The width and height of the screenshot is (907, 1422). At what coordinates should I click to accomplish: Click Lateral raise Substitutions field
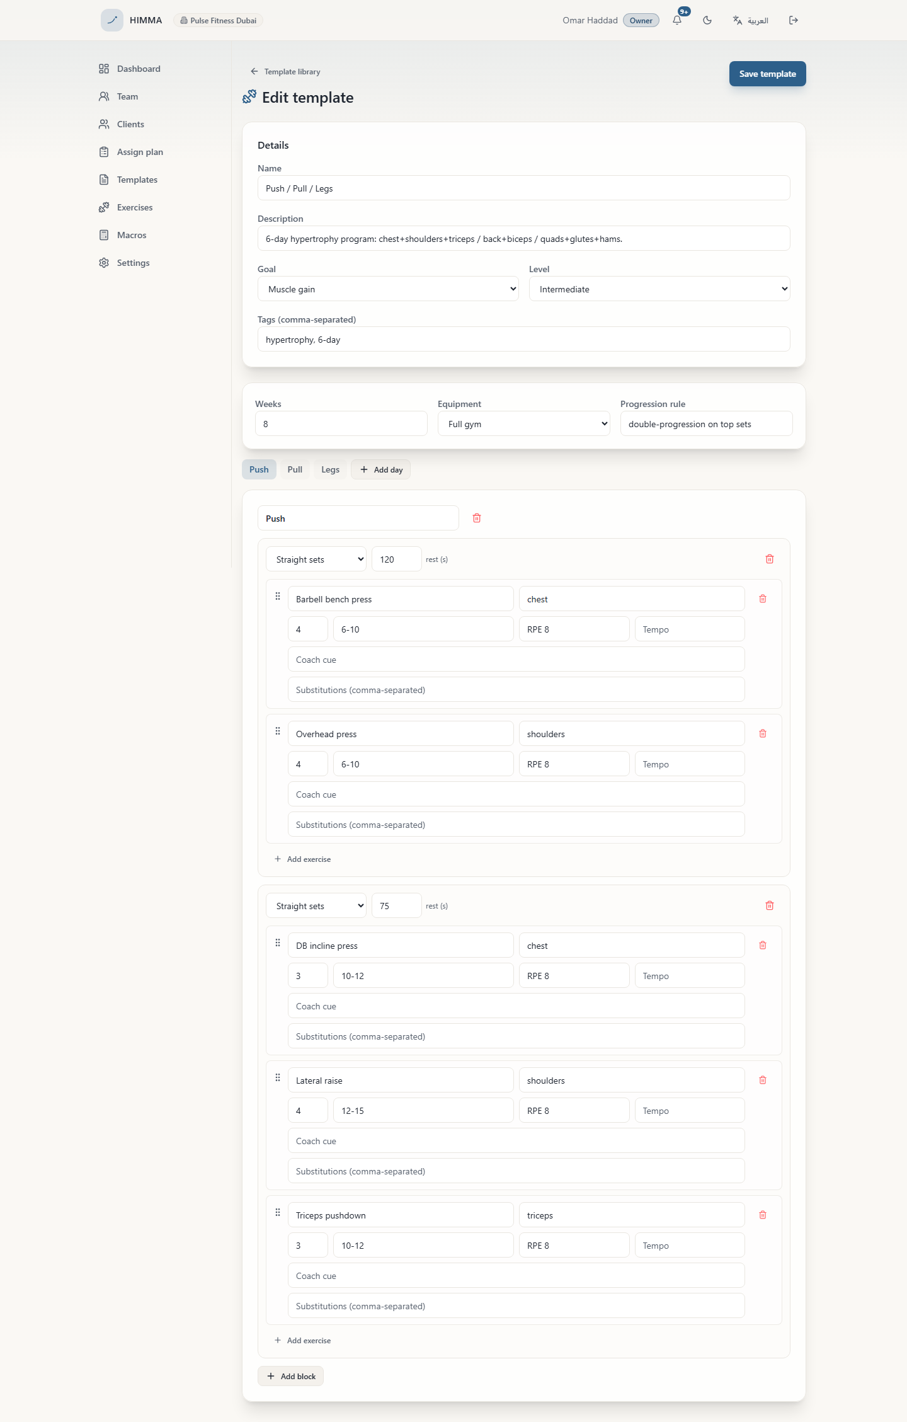516,1171
